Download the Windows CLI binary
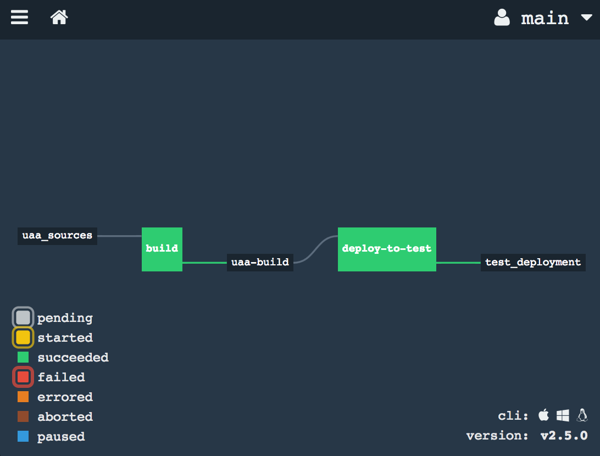 [563, 415]
